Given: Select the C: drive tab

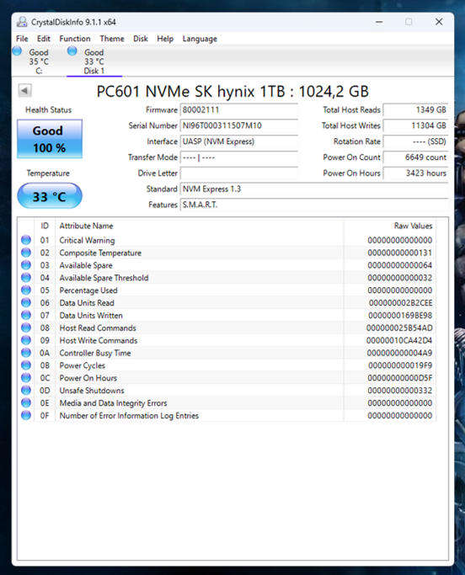Looking at the screenshot, I should pos(39,61).
